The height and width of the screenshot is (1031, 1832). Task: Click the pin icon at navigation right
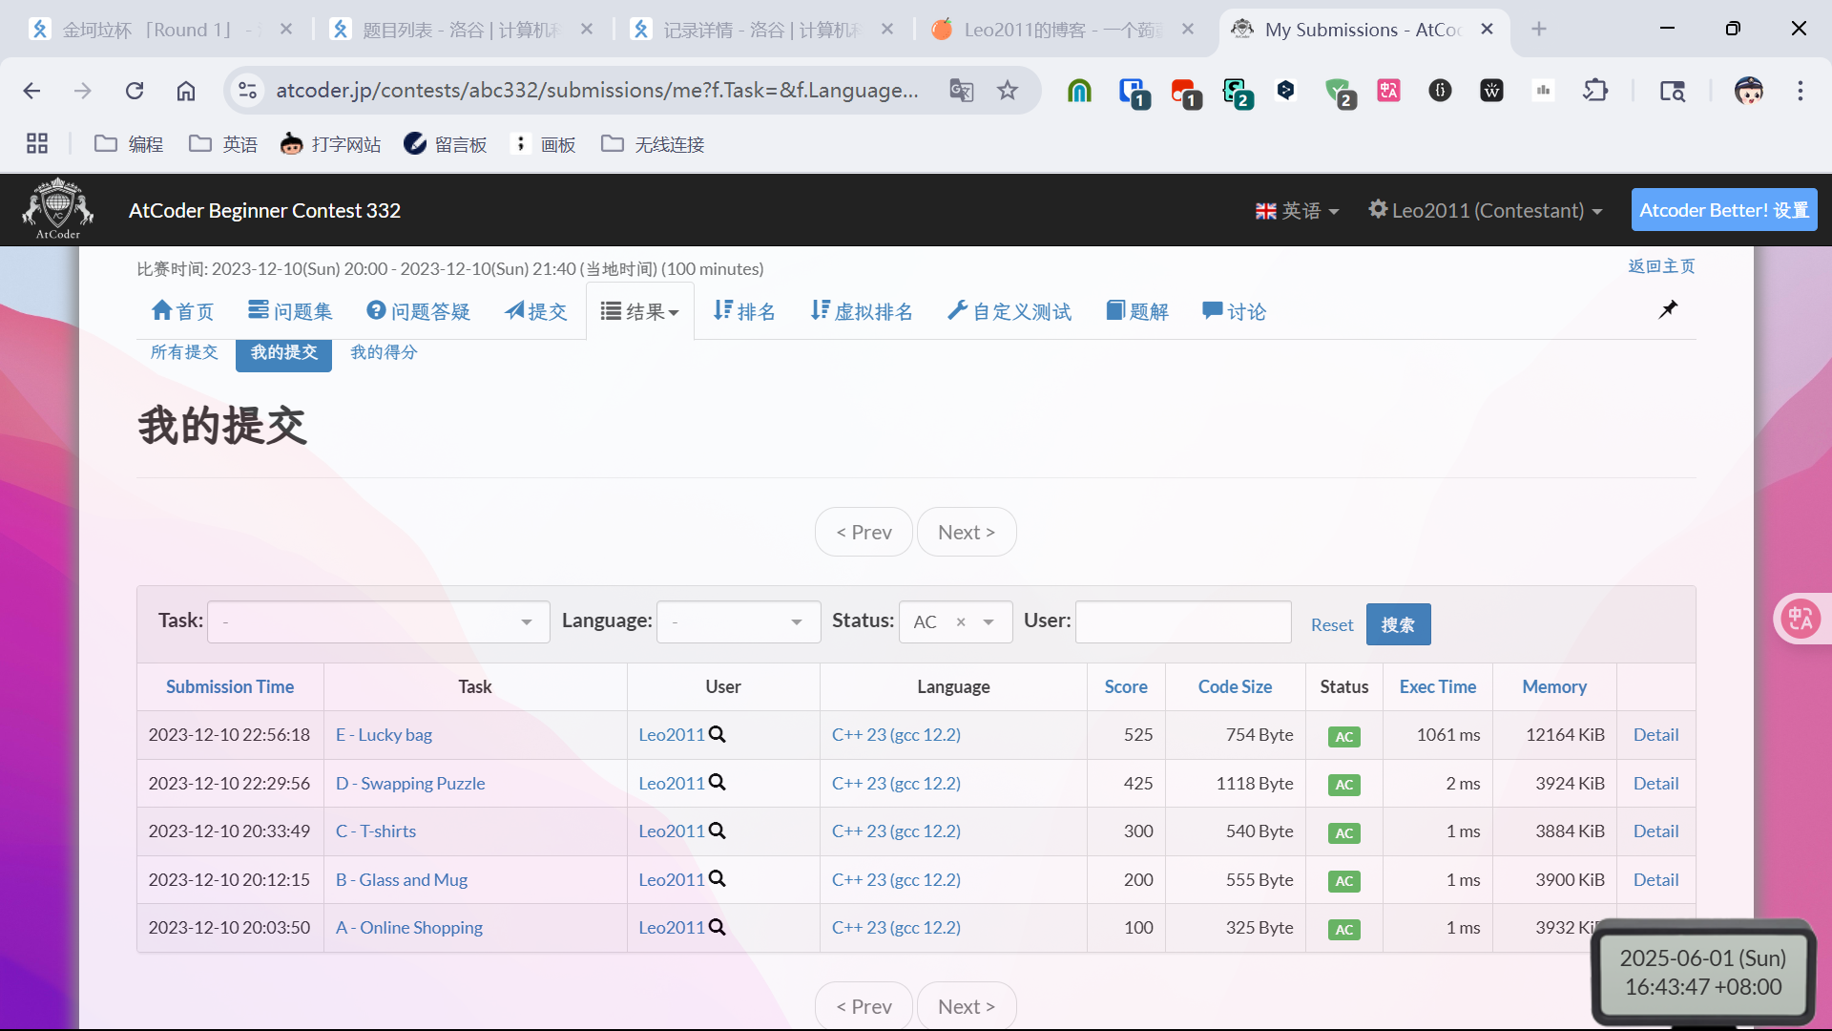click(1668, 309)
